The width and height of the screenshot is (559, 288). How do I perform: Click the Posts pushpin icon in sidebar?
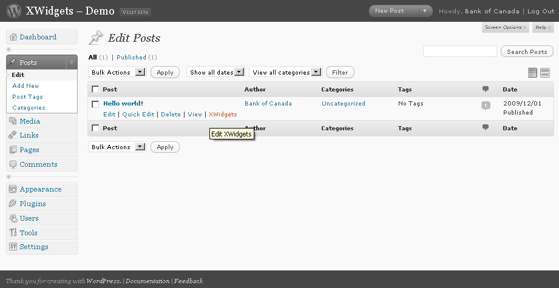click(x=13, y=62)
